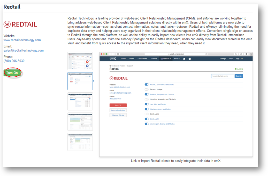Click the Go back to Redtail breadcrumb
This screenshot has width=268, height=176.
pos(117,66)
